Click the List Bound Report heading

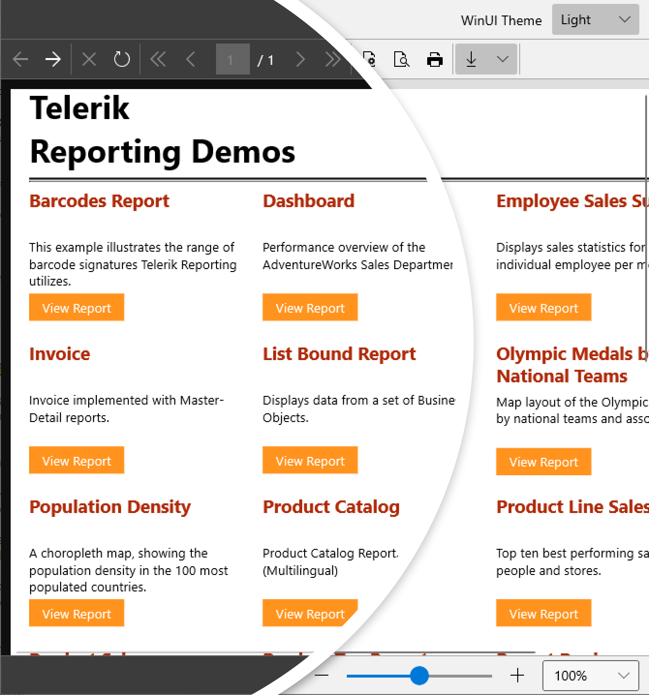[339, 354]
